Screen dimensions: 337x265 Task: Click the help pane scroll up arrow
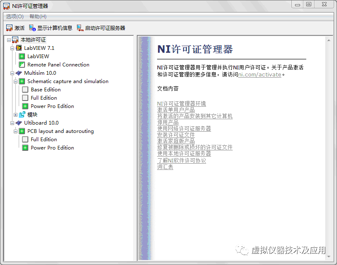click(329, 40)
